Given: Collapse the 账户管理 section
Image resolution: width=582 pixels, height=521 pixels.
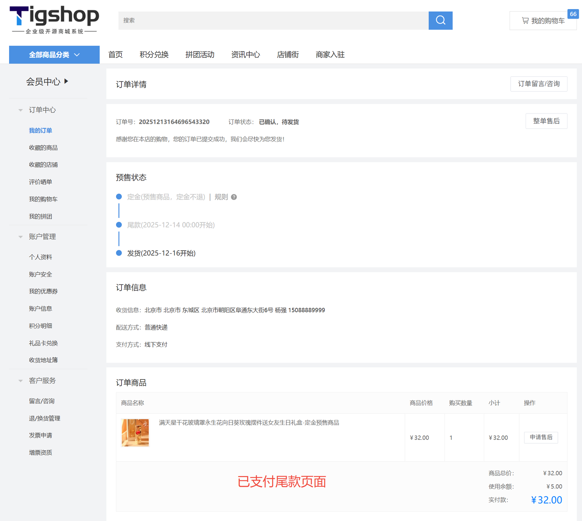Looking at the screenshot, I should pos(21,236).
